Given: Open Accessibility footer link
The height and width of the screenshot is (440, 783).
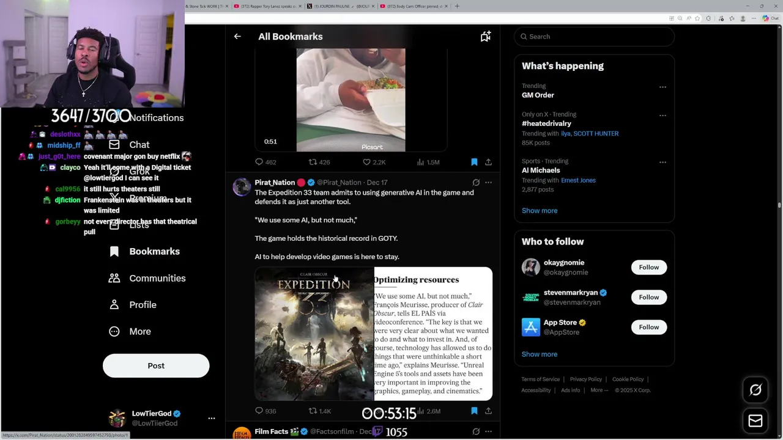Looking at the screenshot, I should (x=536, y=391).
